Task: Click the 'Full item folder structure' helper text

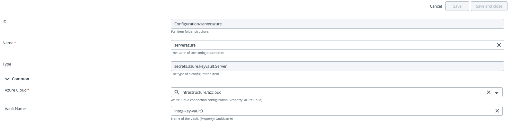Action: pyautogui.click(x=190, y=31)
